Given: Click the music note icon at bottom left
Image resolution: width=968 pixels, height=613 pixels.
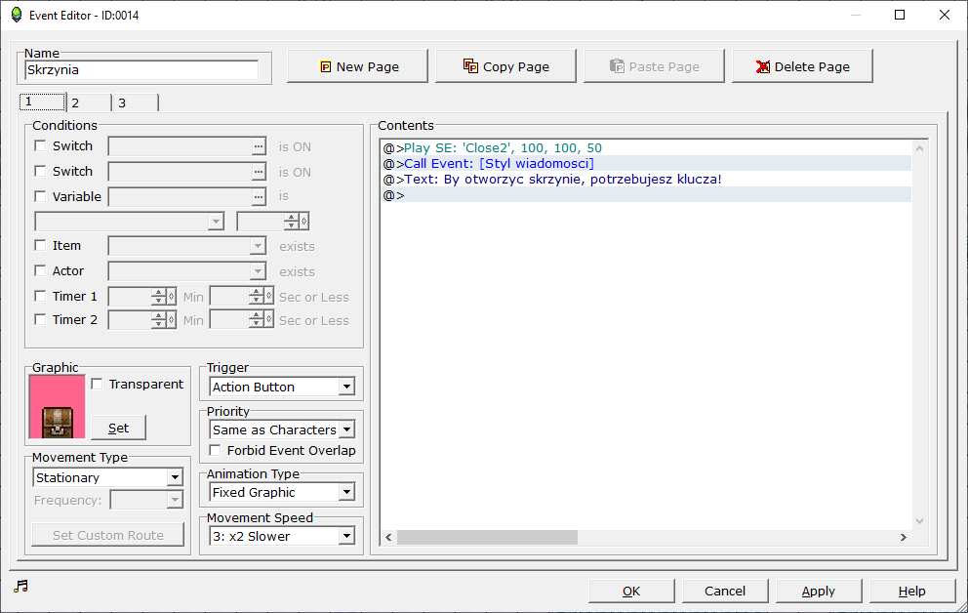Looking at the screenshot, I should (21, 586).
